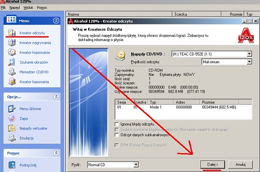This screenshot has width=260, height=172.
Task: Open Menedżer CD/DVD link
Action: pos(34,72)
